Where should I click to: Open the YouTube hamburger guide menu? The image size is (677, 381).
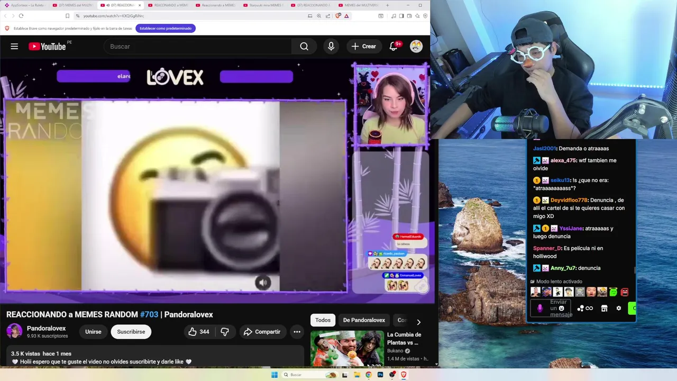click(x=14, y=47)
